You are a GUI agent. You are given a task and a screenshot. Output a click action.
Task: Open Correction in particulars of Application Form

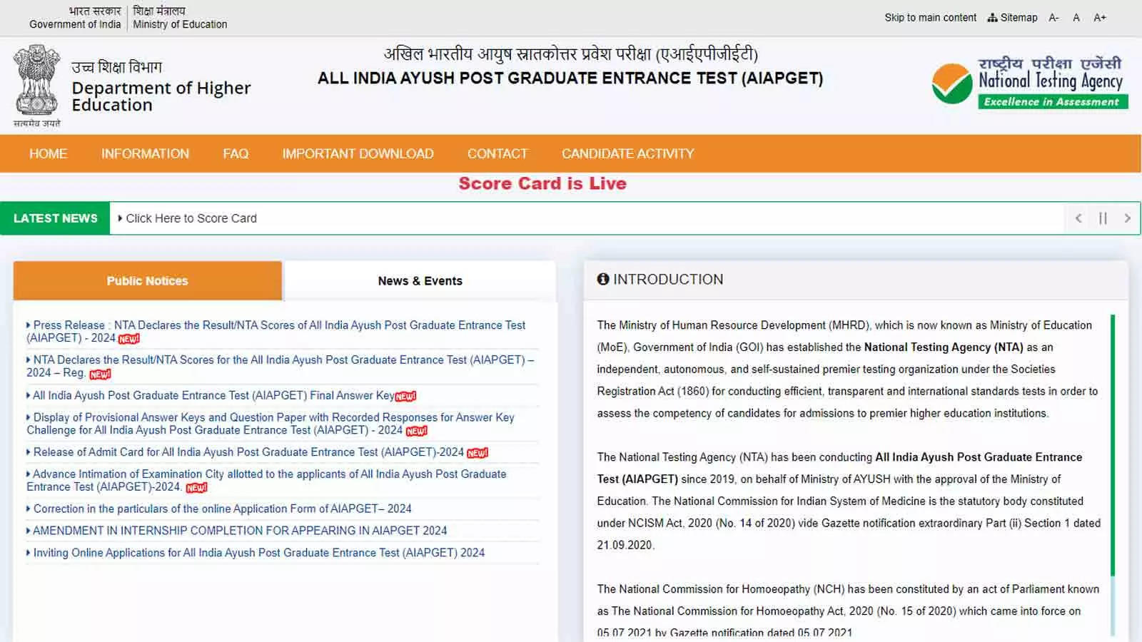tap(219, 509)
